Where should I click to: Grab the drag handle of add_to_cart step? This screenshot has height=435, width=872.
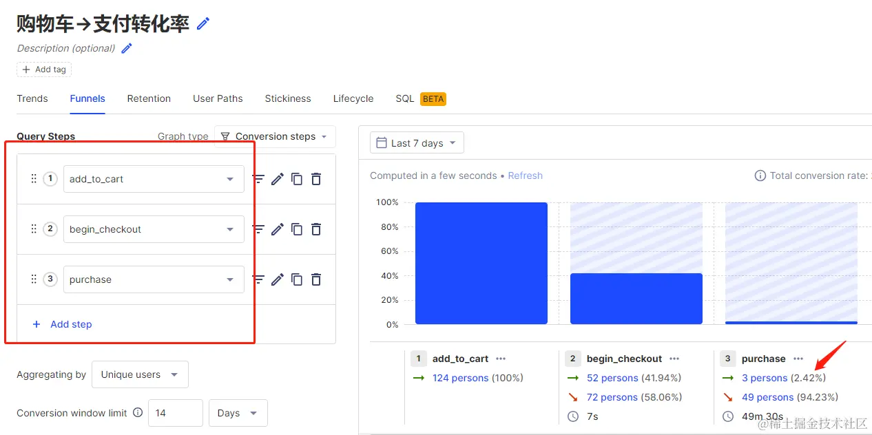click(34, 179)
